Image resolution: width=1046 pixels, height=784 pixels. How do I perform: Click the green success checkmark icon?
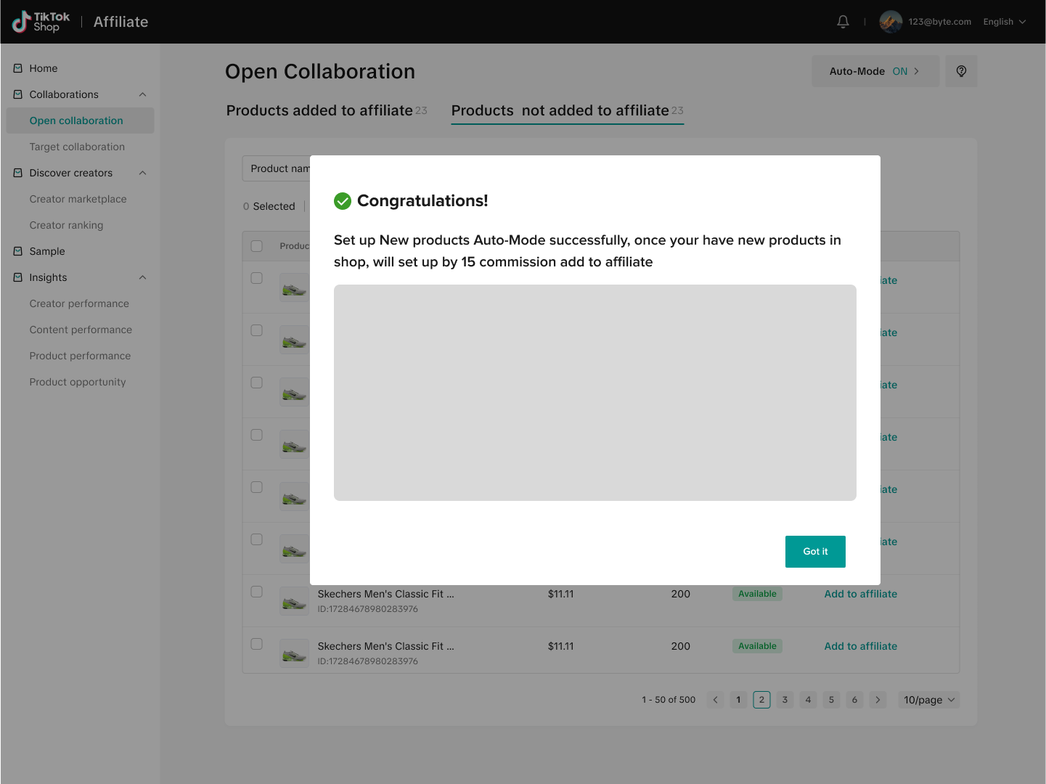pyautogui.click(x=343, y=201)
